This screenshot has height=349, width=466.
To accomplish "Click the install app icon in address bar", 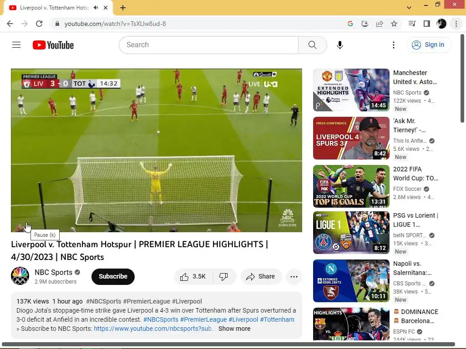I will pyautogui.click(x=365, y=24).
